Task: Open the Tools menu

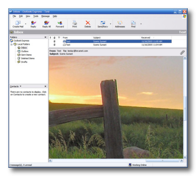Action: [x=36, y=16]
